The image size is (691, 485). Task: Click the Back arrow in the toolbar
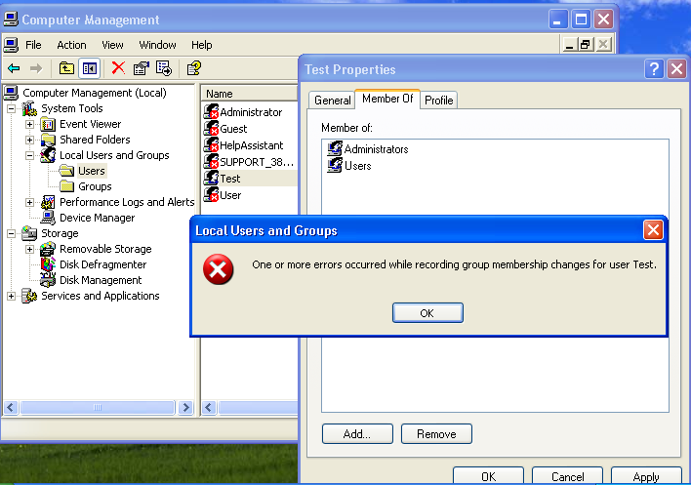coord(14,68)
